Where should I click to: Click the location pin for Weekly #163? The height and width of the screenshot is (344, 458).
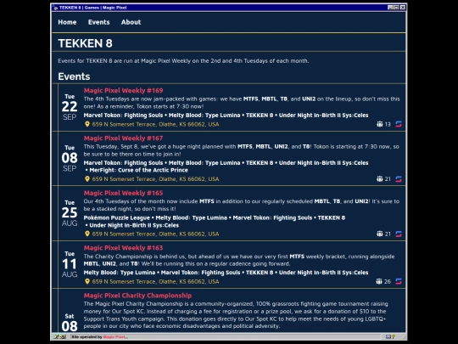pos(87,281)
